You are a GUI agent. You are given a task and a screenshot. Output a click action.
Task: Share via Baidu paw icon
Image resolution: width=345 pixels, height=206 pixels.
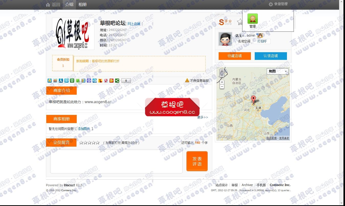pos(89,81)
